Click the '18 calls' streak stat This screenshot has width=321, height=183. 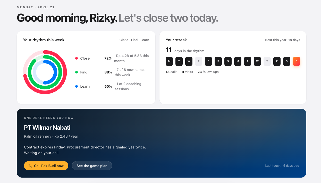pos(171,72)
